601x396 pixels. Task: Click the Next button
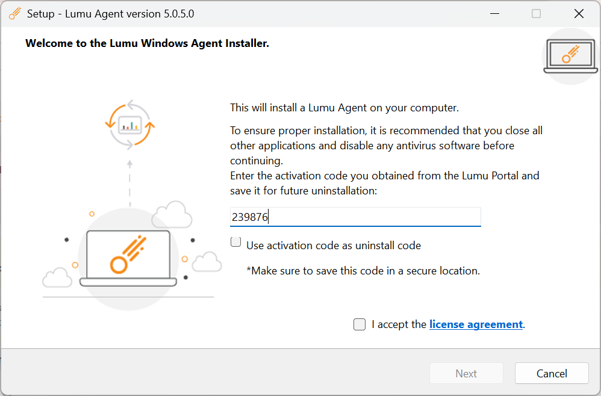[466, 373]
